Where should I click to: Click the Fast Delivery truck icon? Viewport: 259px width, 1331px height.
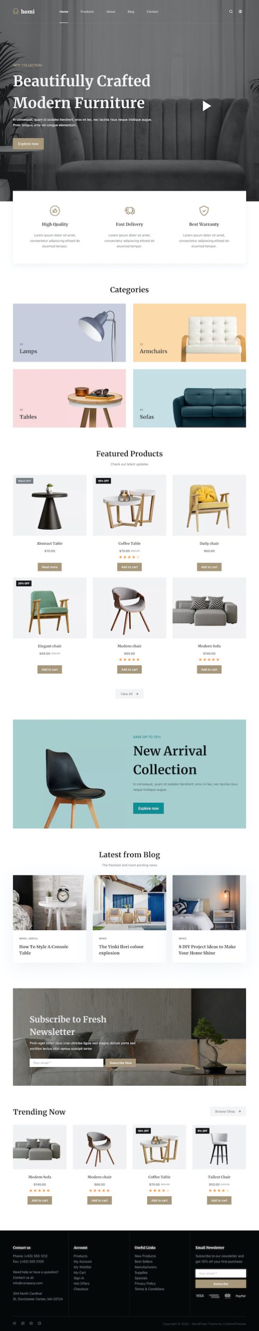[129, 211]
